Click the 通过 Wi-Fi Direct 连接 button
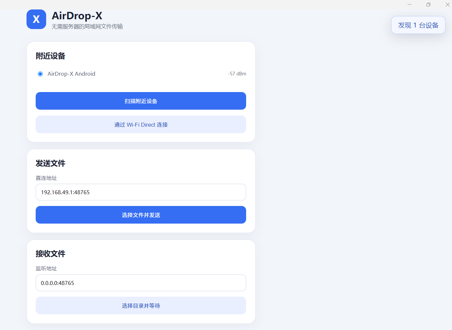The width and height of the screenshot is (452, 330). coord(141,124)
